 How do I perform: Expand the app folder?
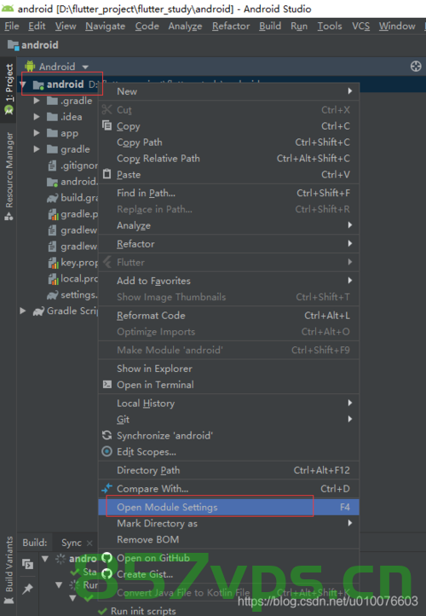[x=37, y=133]
